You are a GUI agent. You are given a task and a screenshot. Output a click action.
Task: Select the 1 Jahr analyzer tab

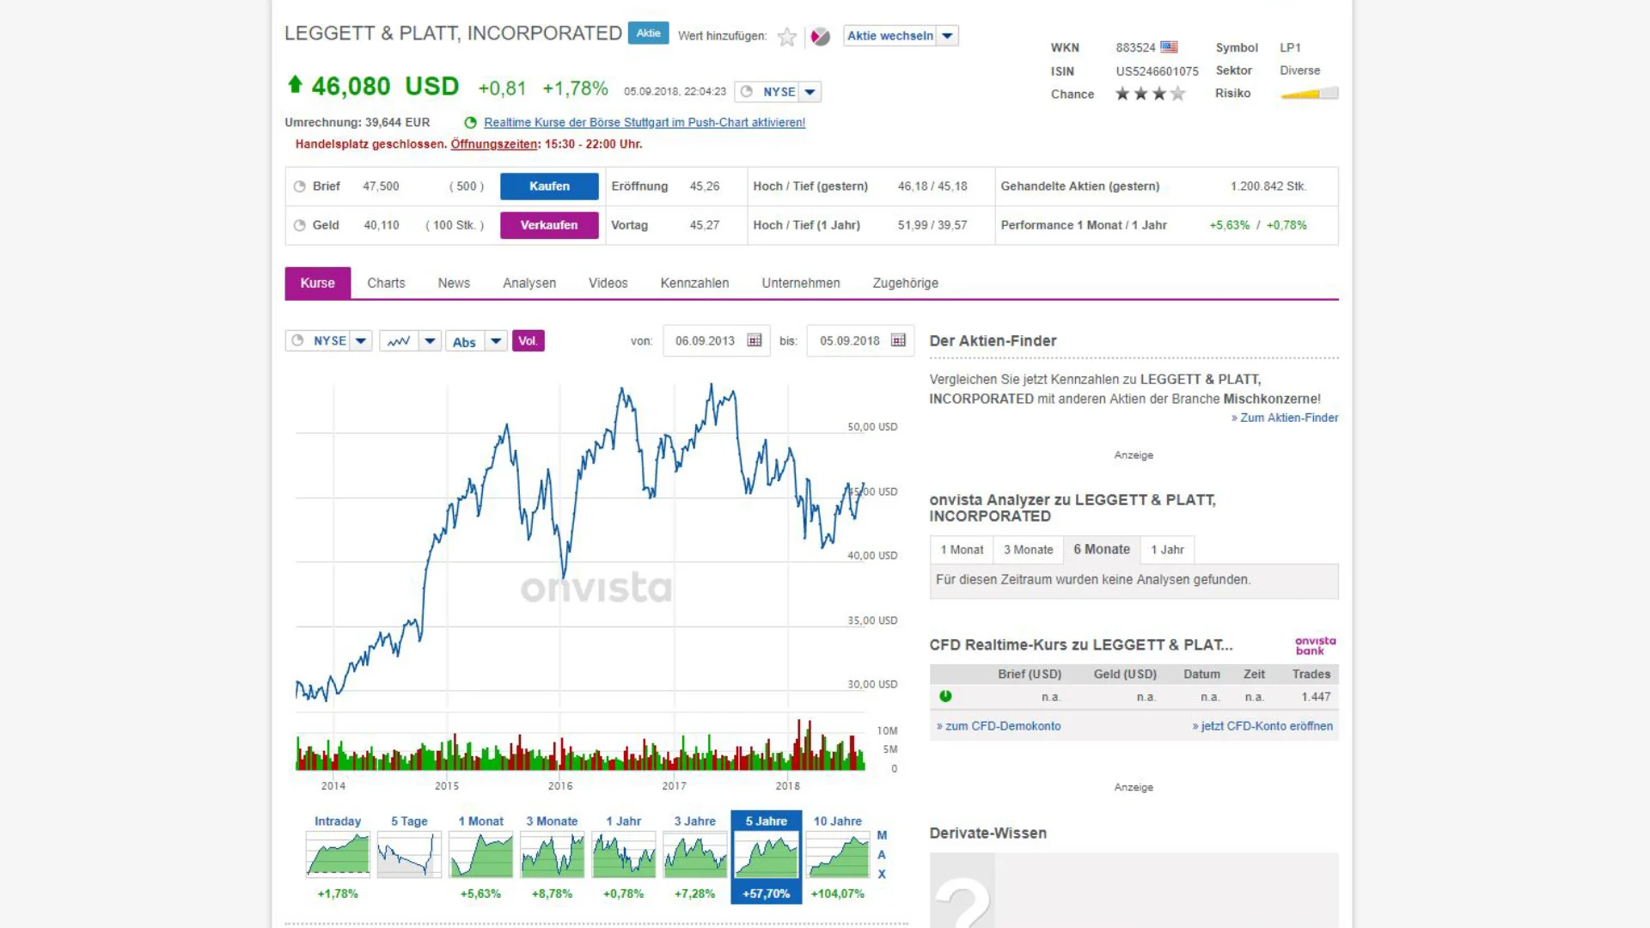1167,550
